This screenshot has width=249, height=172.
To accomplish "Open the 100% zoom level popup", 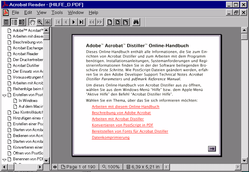I will tap(111, 167).
